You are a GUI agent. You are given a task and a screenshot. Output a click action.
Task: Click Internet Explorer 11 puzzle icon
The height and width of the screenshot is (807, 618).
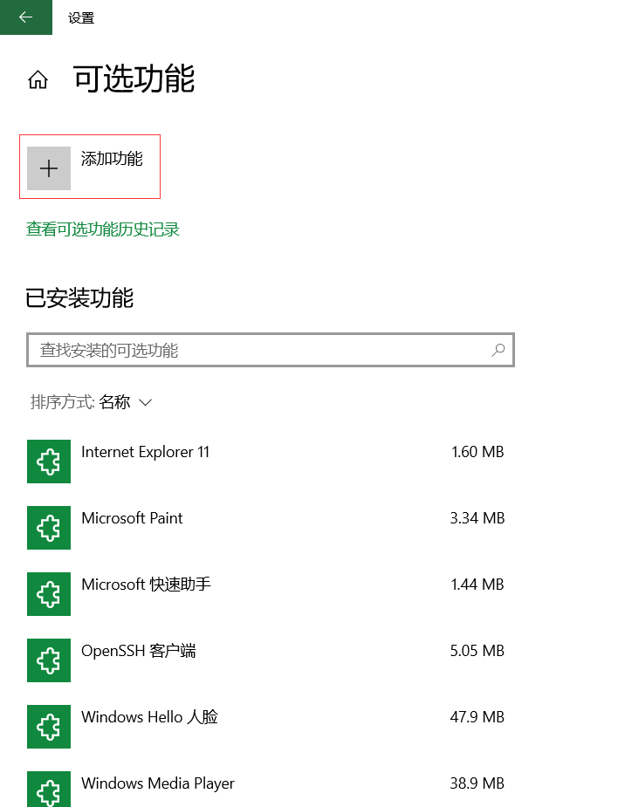[x=49, y=462]
